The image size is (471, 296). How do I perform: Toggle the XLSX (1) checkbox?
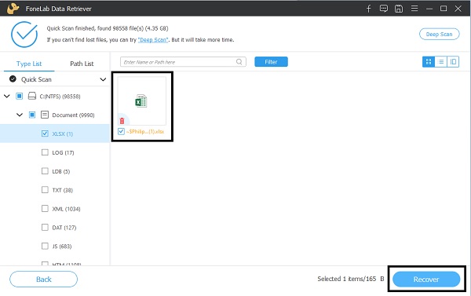pyautogui.click(x=45, y=133)
